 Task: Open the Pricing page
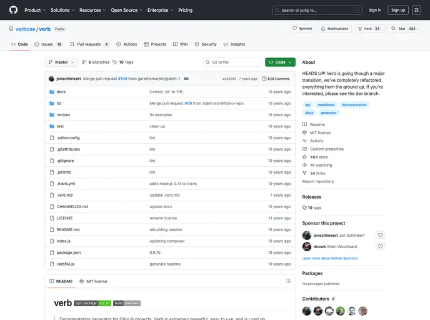(185, 10)
